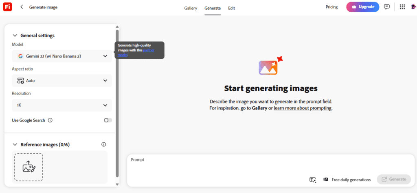Click the Upgrade button
Viewport: 417px width, 193px height.
coord(363,7)
